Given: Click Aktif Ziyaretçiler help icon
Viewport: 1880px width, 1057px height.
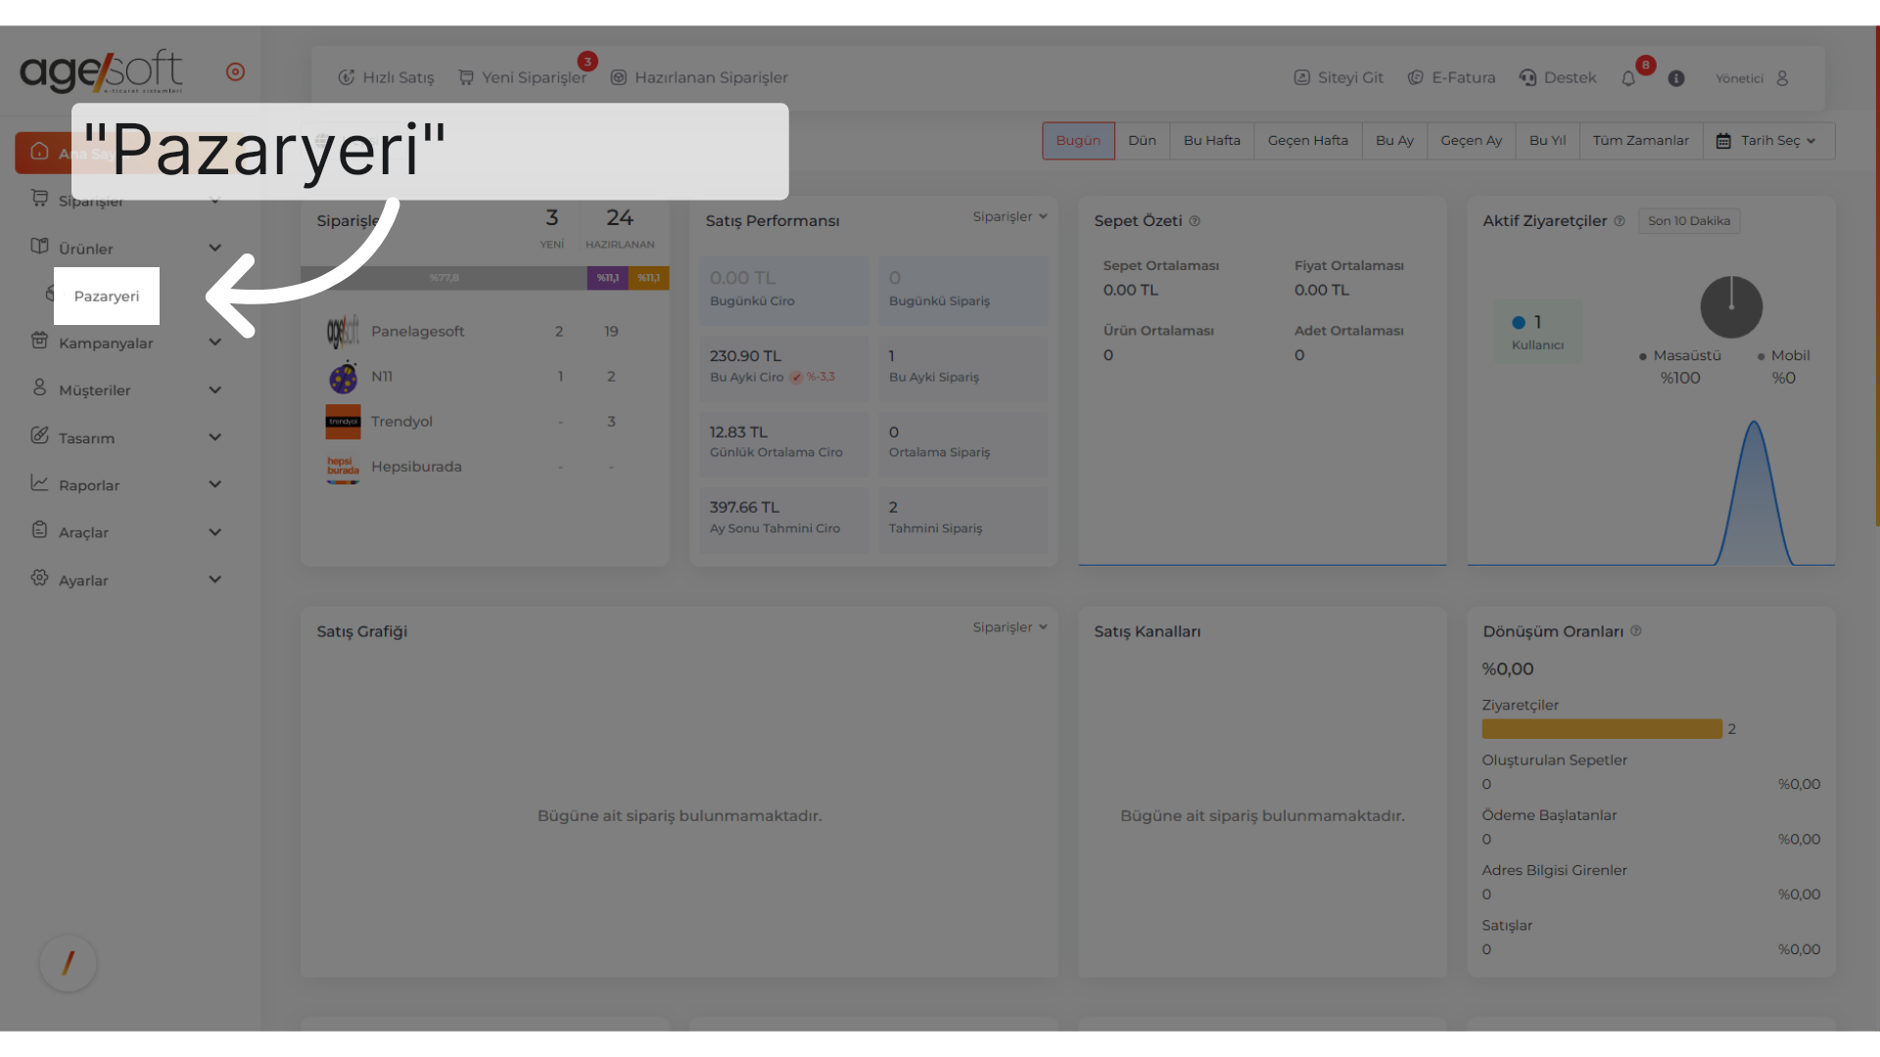Looking at the screenshot, I should [1620, 221].
